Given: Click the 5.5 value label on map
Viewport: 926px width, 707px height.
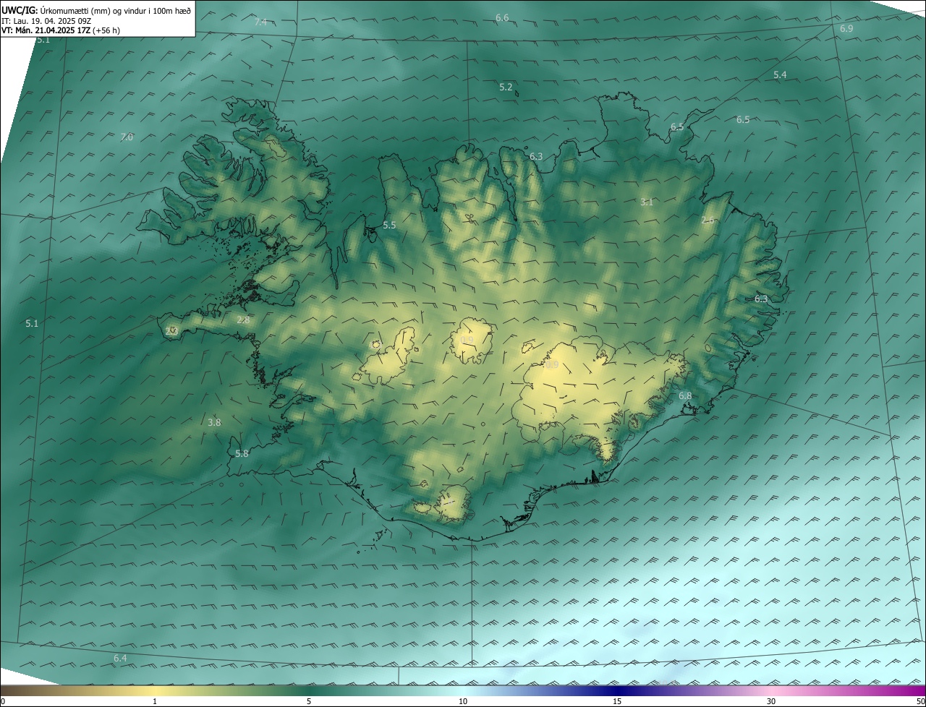Looking at the screenshot, I should click(389, 226).
